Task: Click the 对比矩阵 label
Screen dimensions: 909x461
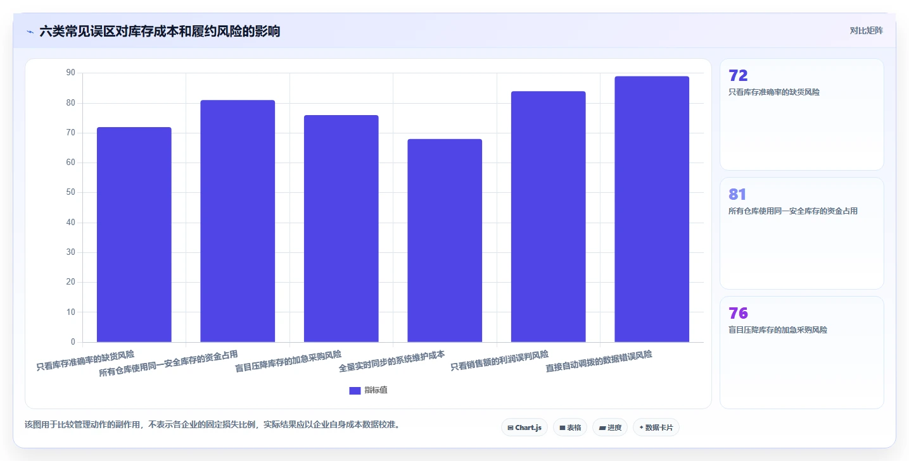Action: click(x=866, y=30)
